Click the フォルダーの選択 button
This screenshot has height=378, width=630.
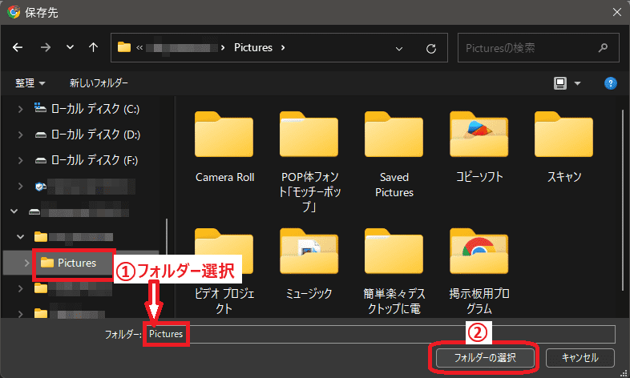click(x=484, y=356)
